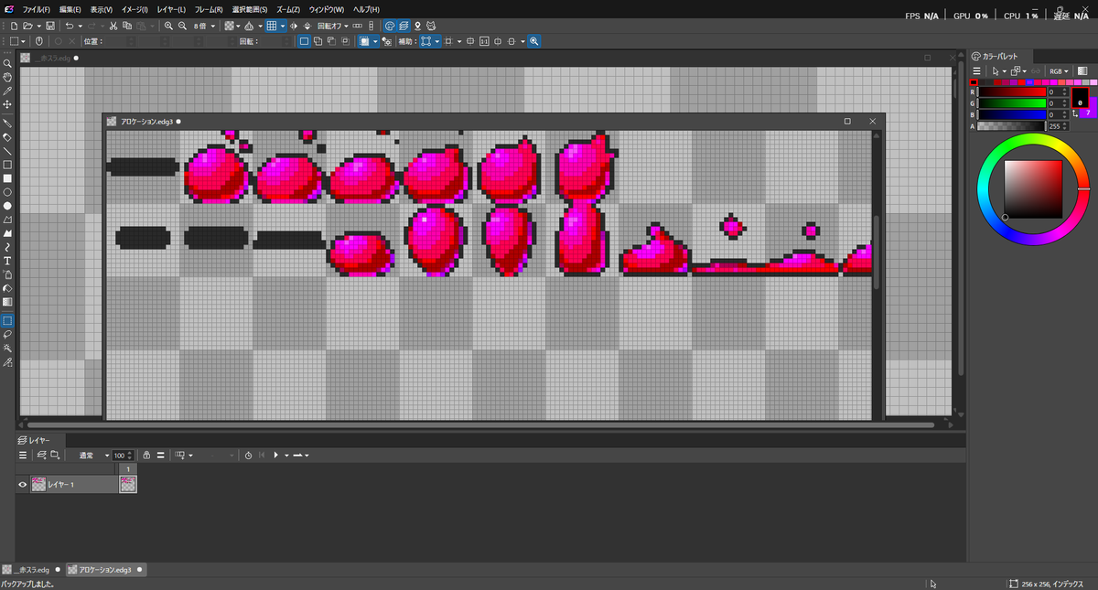The width and height of the screenshot is (1098, 590).
Task: Select the straight line tool
Action: coord(7,151)
